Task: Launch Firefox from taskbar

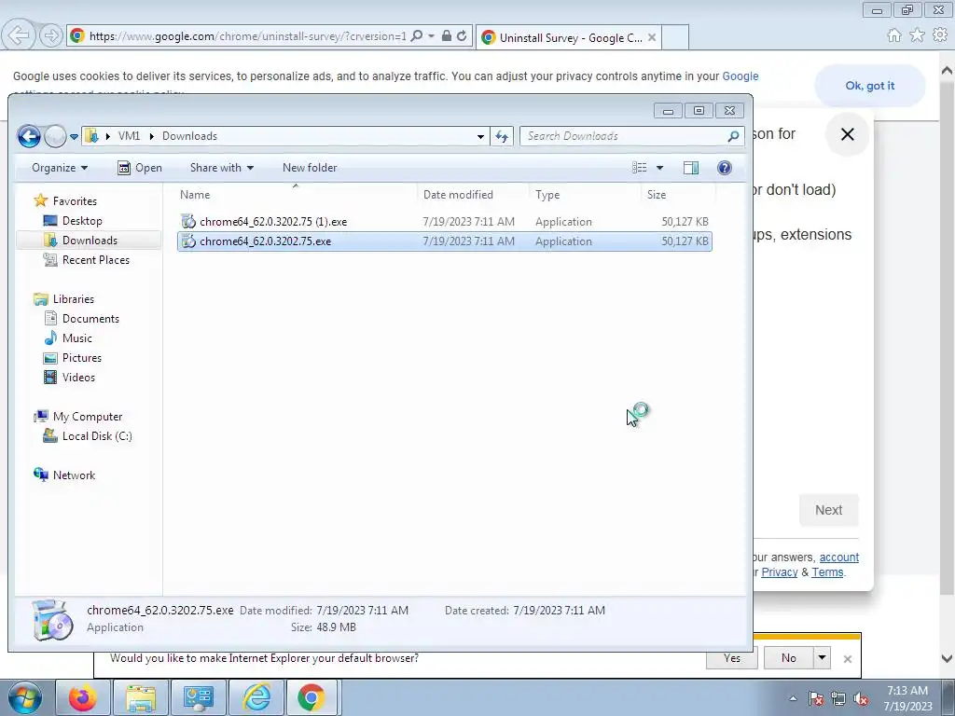Action: point(83,697)
